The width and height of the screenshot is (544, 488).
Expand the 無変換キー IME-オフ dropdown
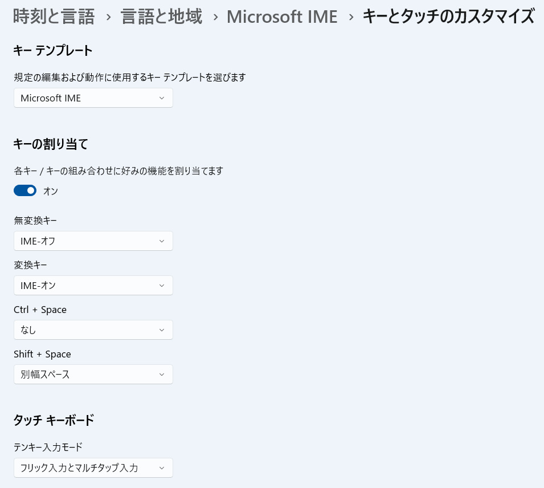pyautogui.click(x=93, y=241)
